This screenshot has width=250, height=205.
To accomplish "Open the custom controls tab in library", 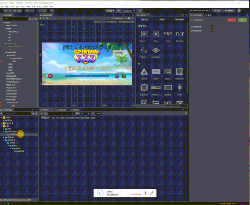I will (x=179, y=20).
